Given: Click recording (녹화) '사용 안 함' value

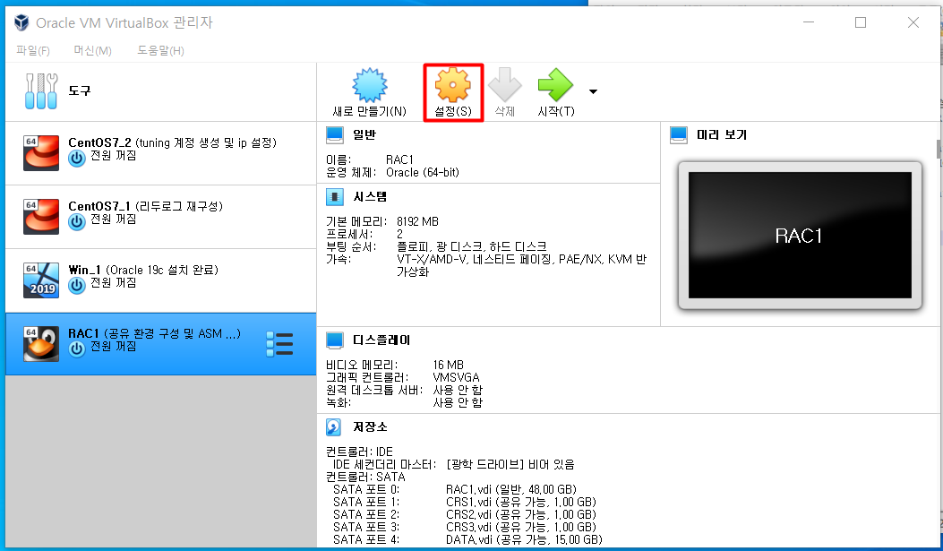Looking at the screenshot, I should tap(458, 402).
